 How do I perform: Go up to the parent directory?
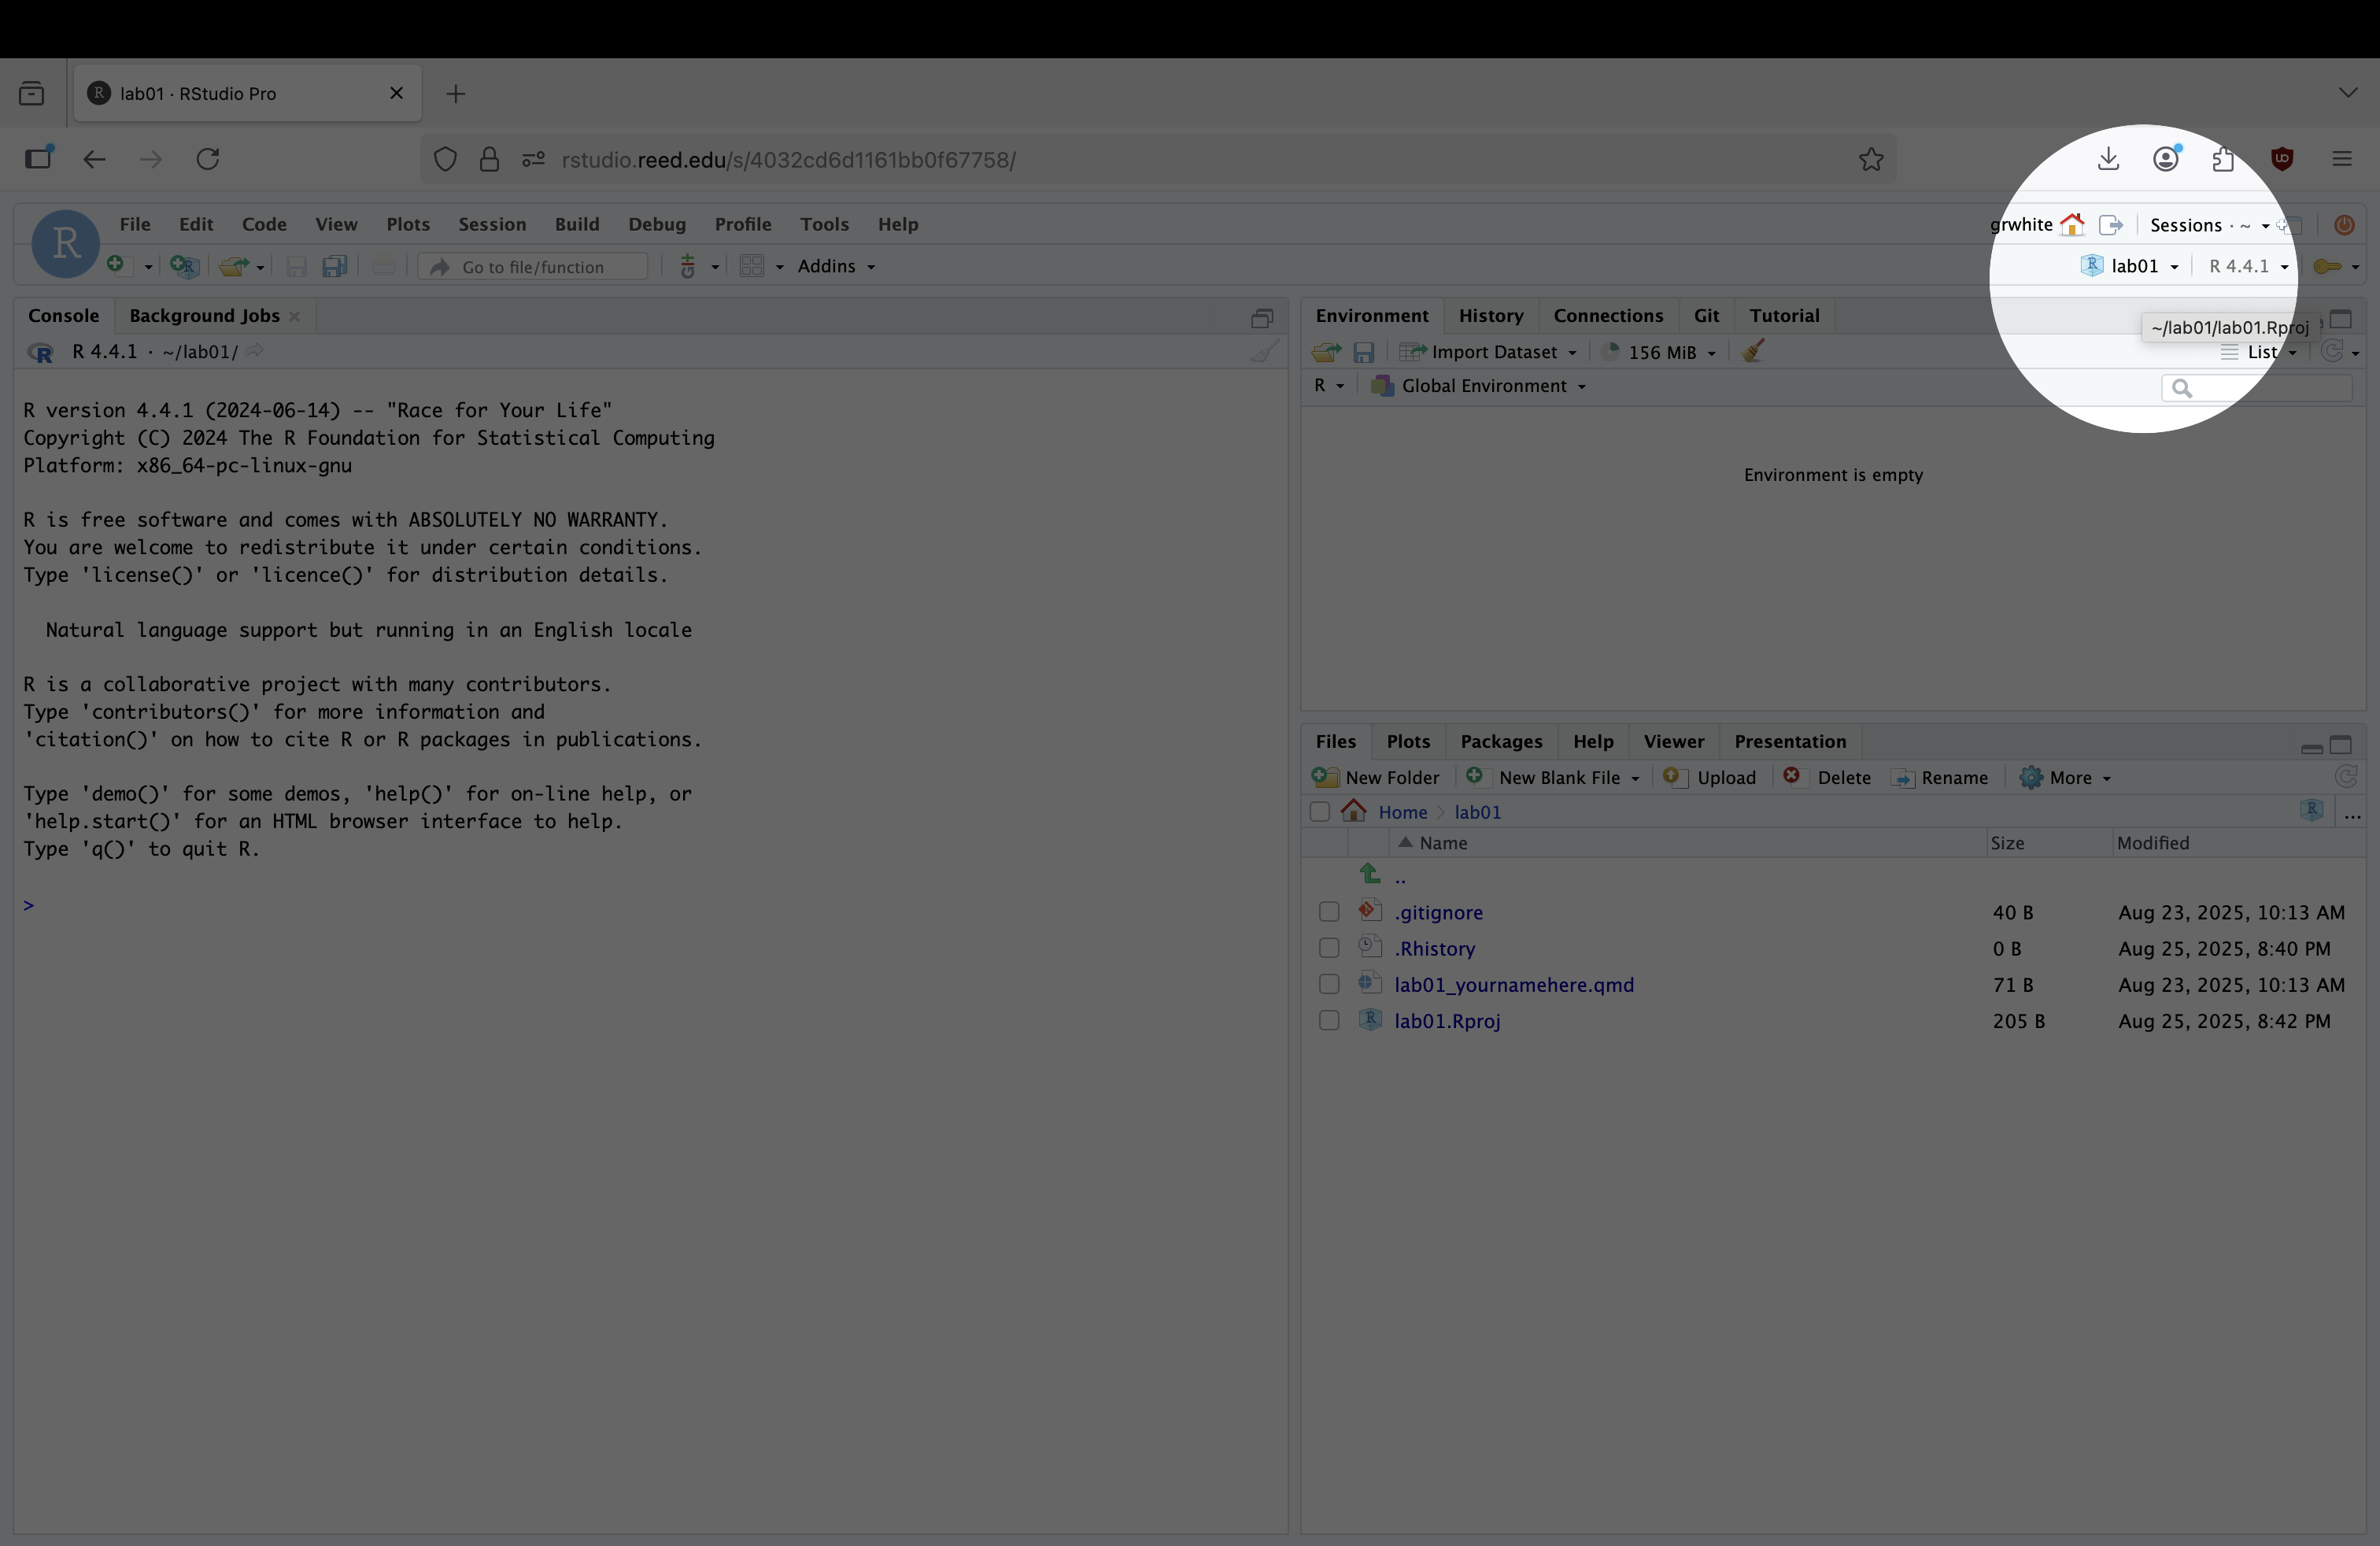click(1399, 877)
